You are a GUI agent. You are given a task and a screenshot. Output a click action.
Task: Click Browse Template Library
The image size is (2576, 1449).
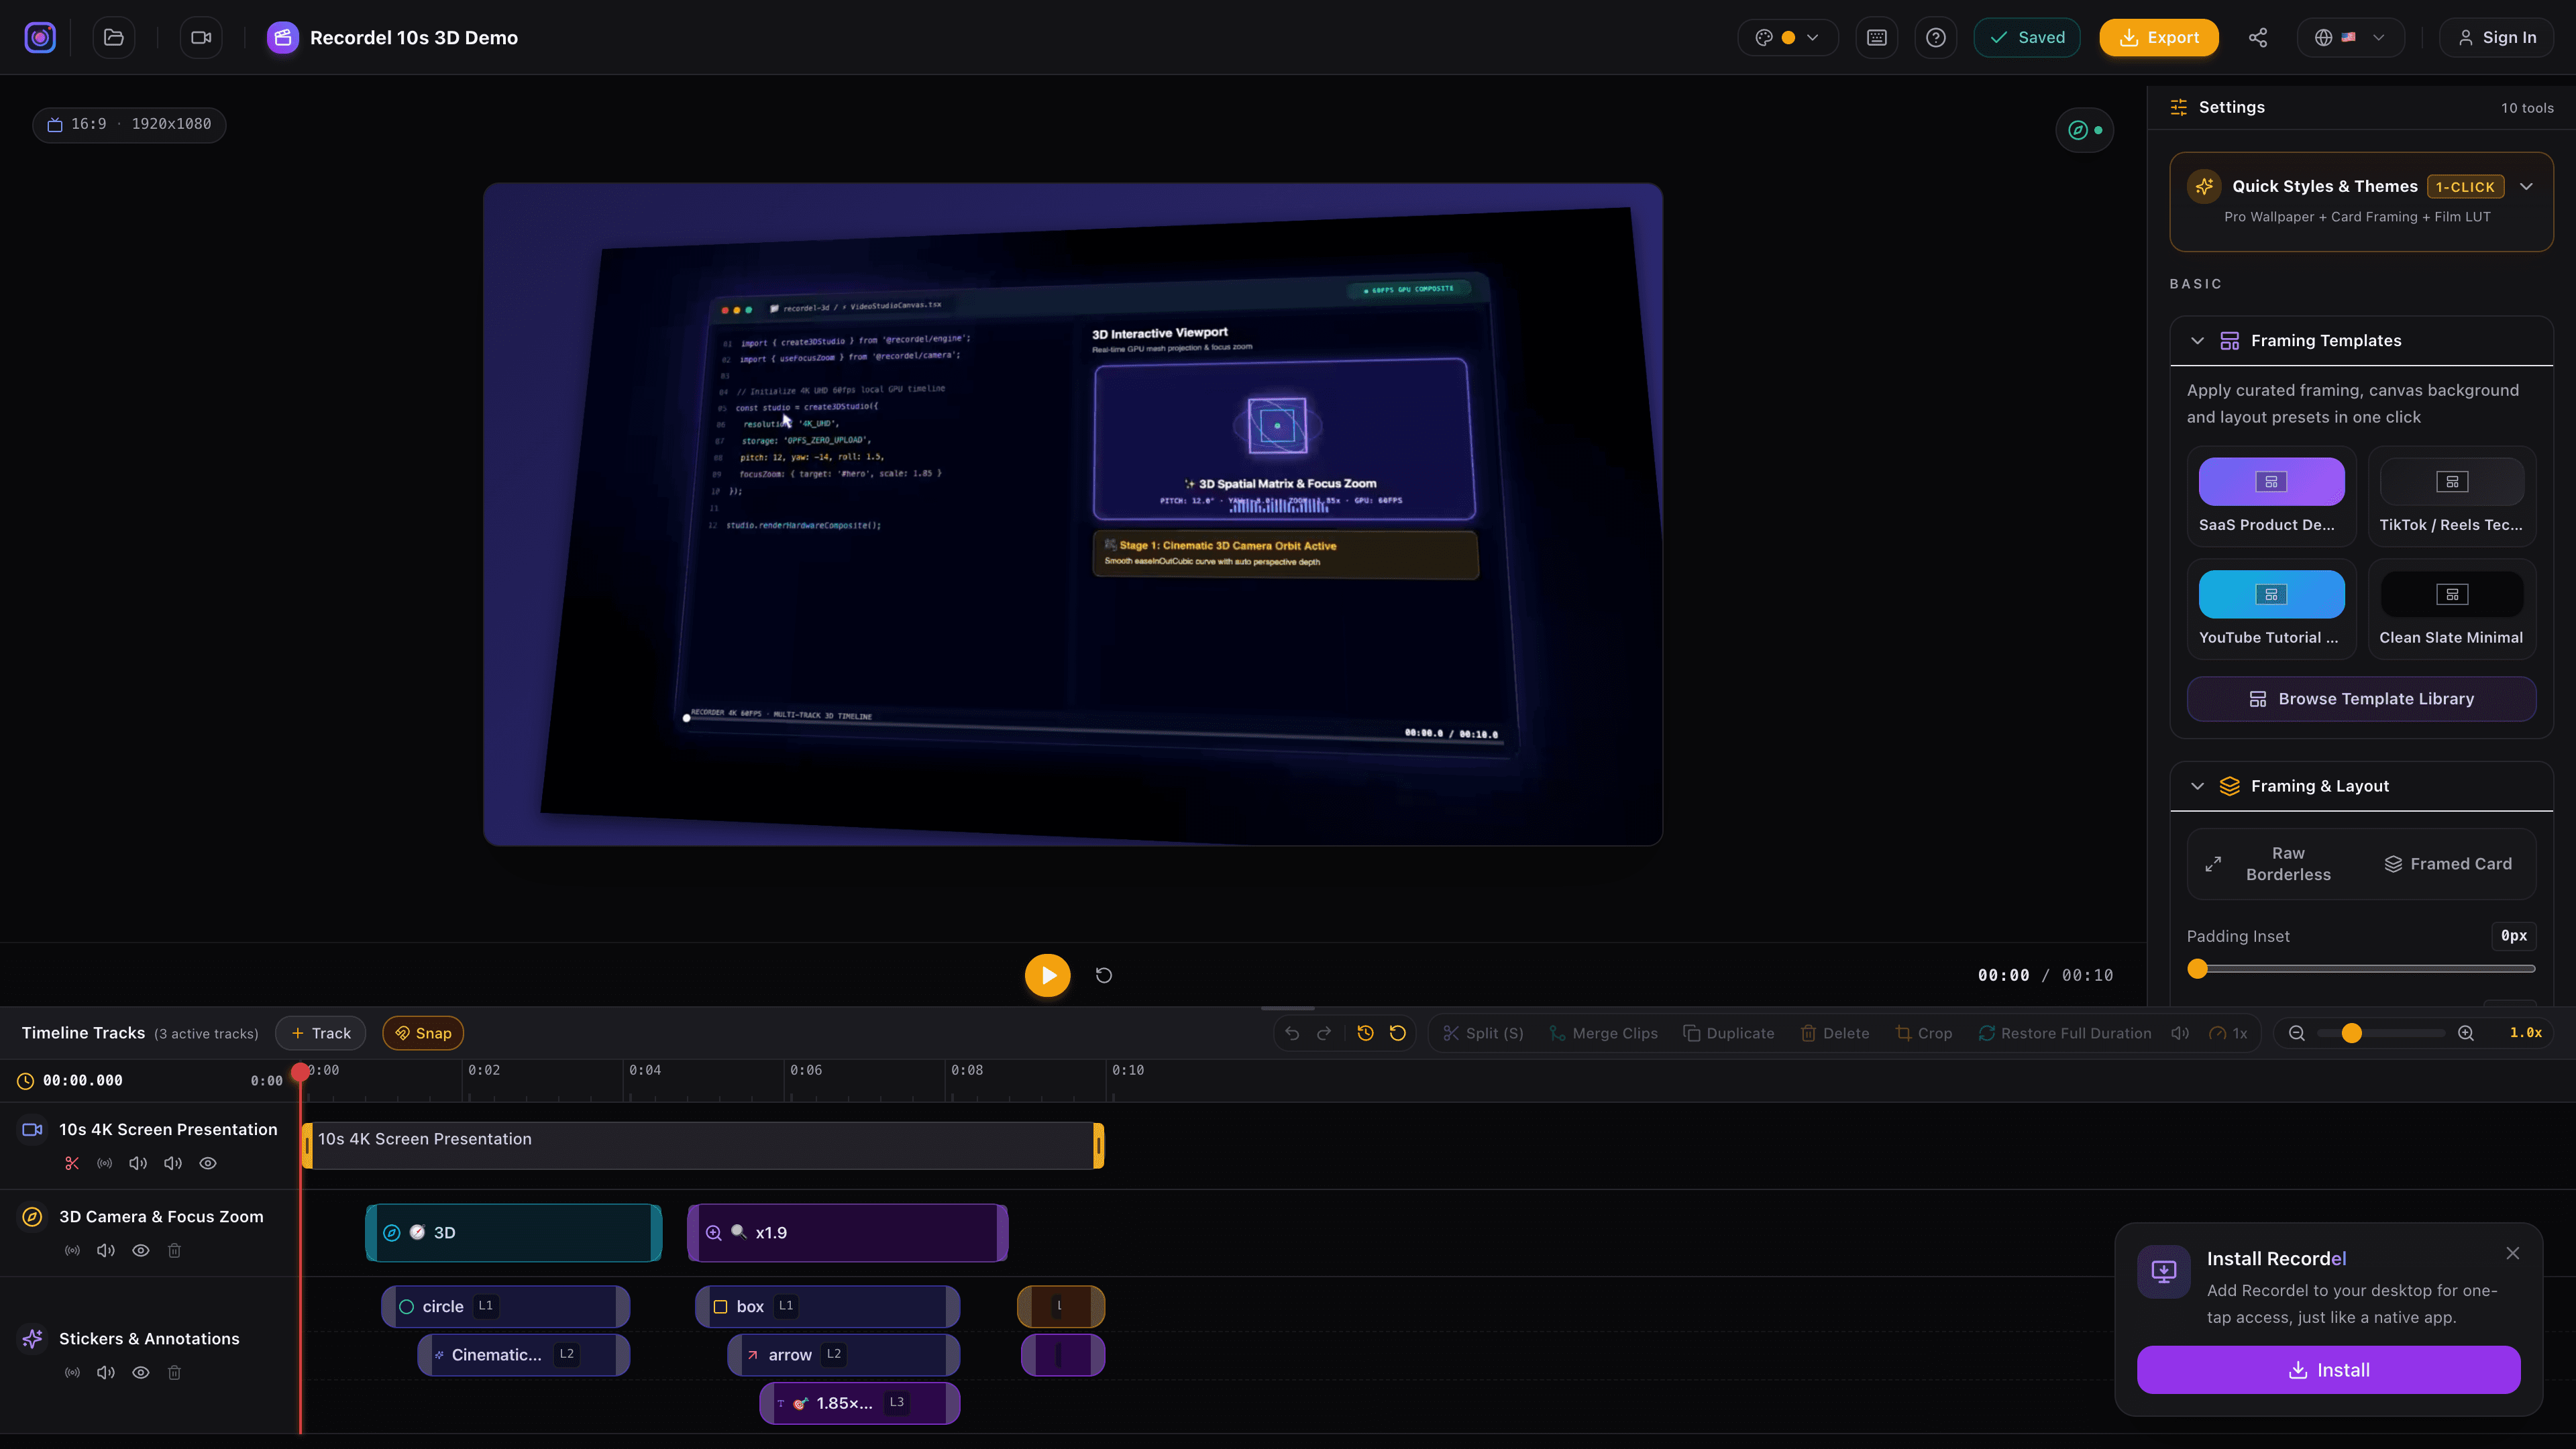tap(2361, 699)
